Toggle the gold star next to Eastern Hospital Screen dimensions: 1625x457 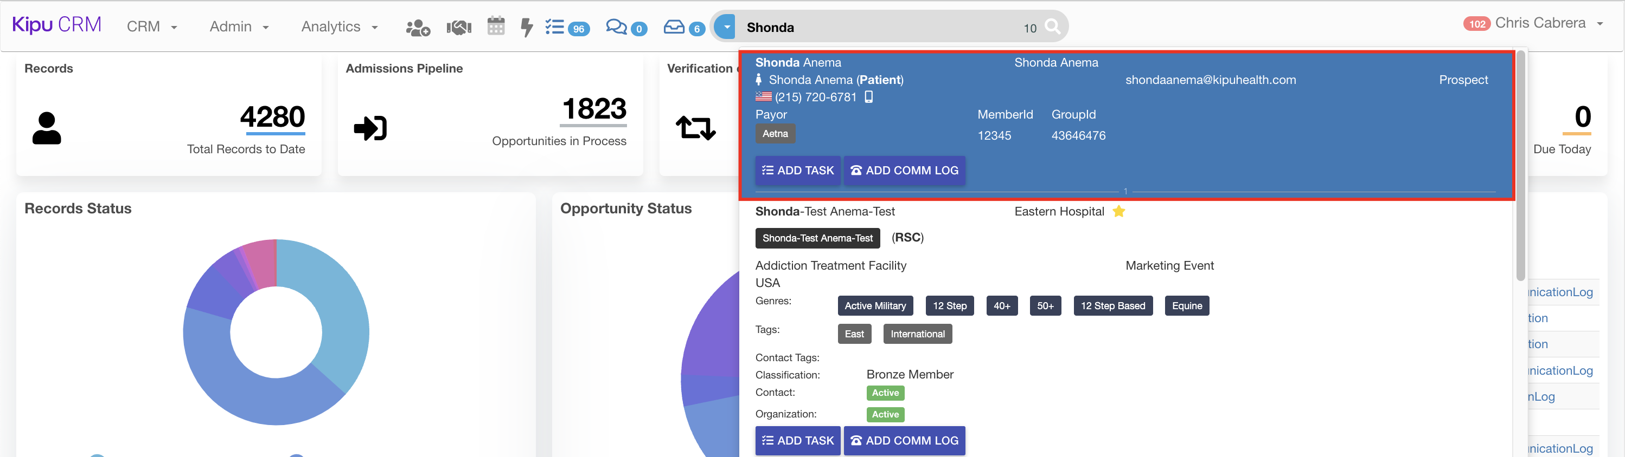1118,212
